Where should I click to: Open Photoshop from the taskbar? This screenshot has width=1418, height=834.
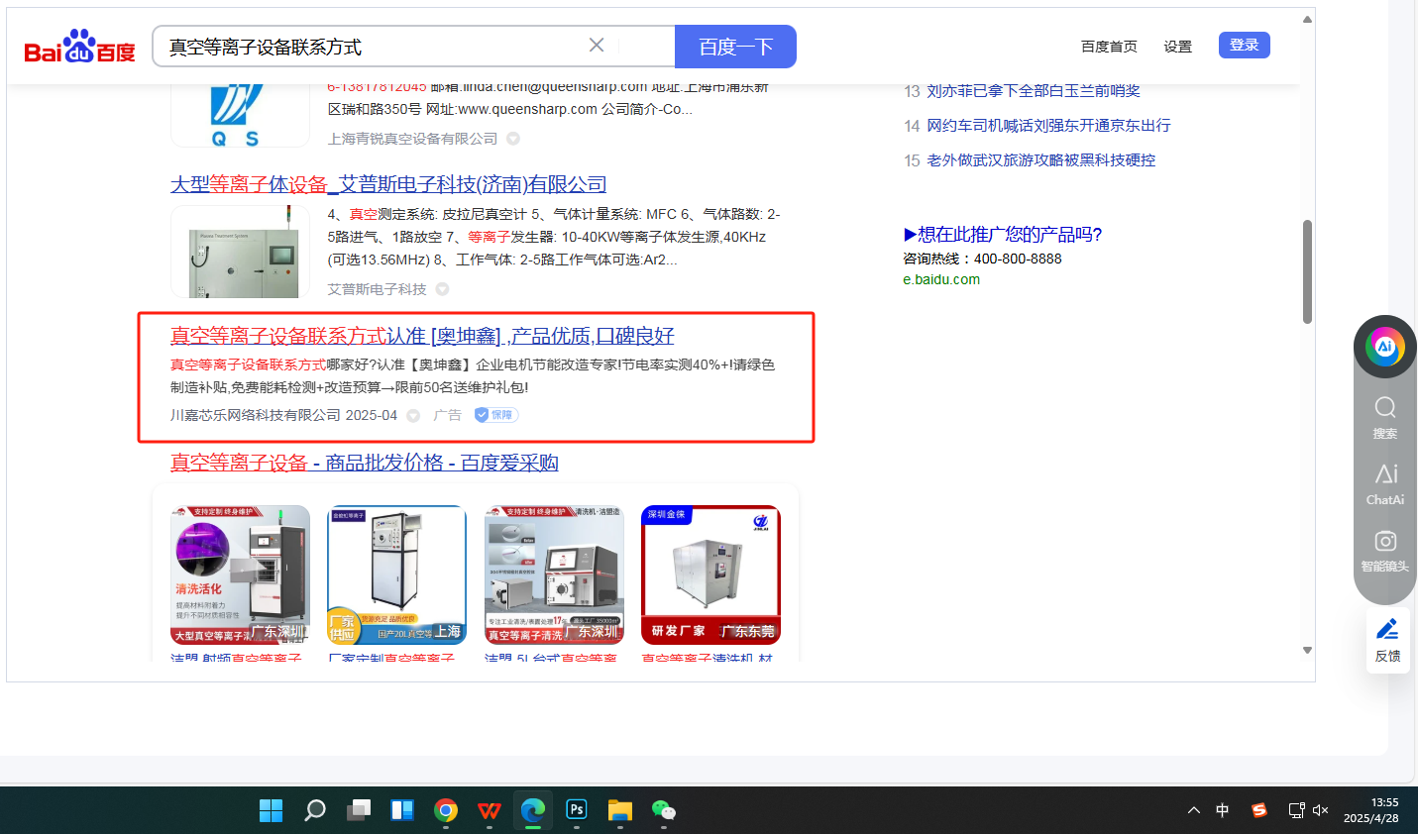tap(577, 810)
